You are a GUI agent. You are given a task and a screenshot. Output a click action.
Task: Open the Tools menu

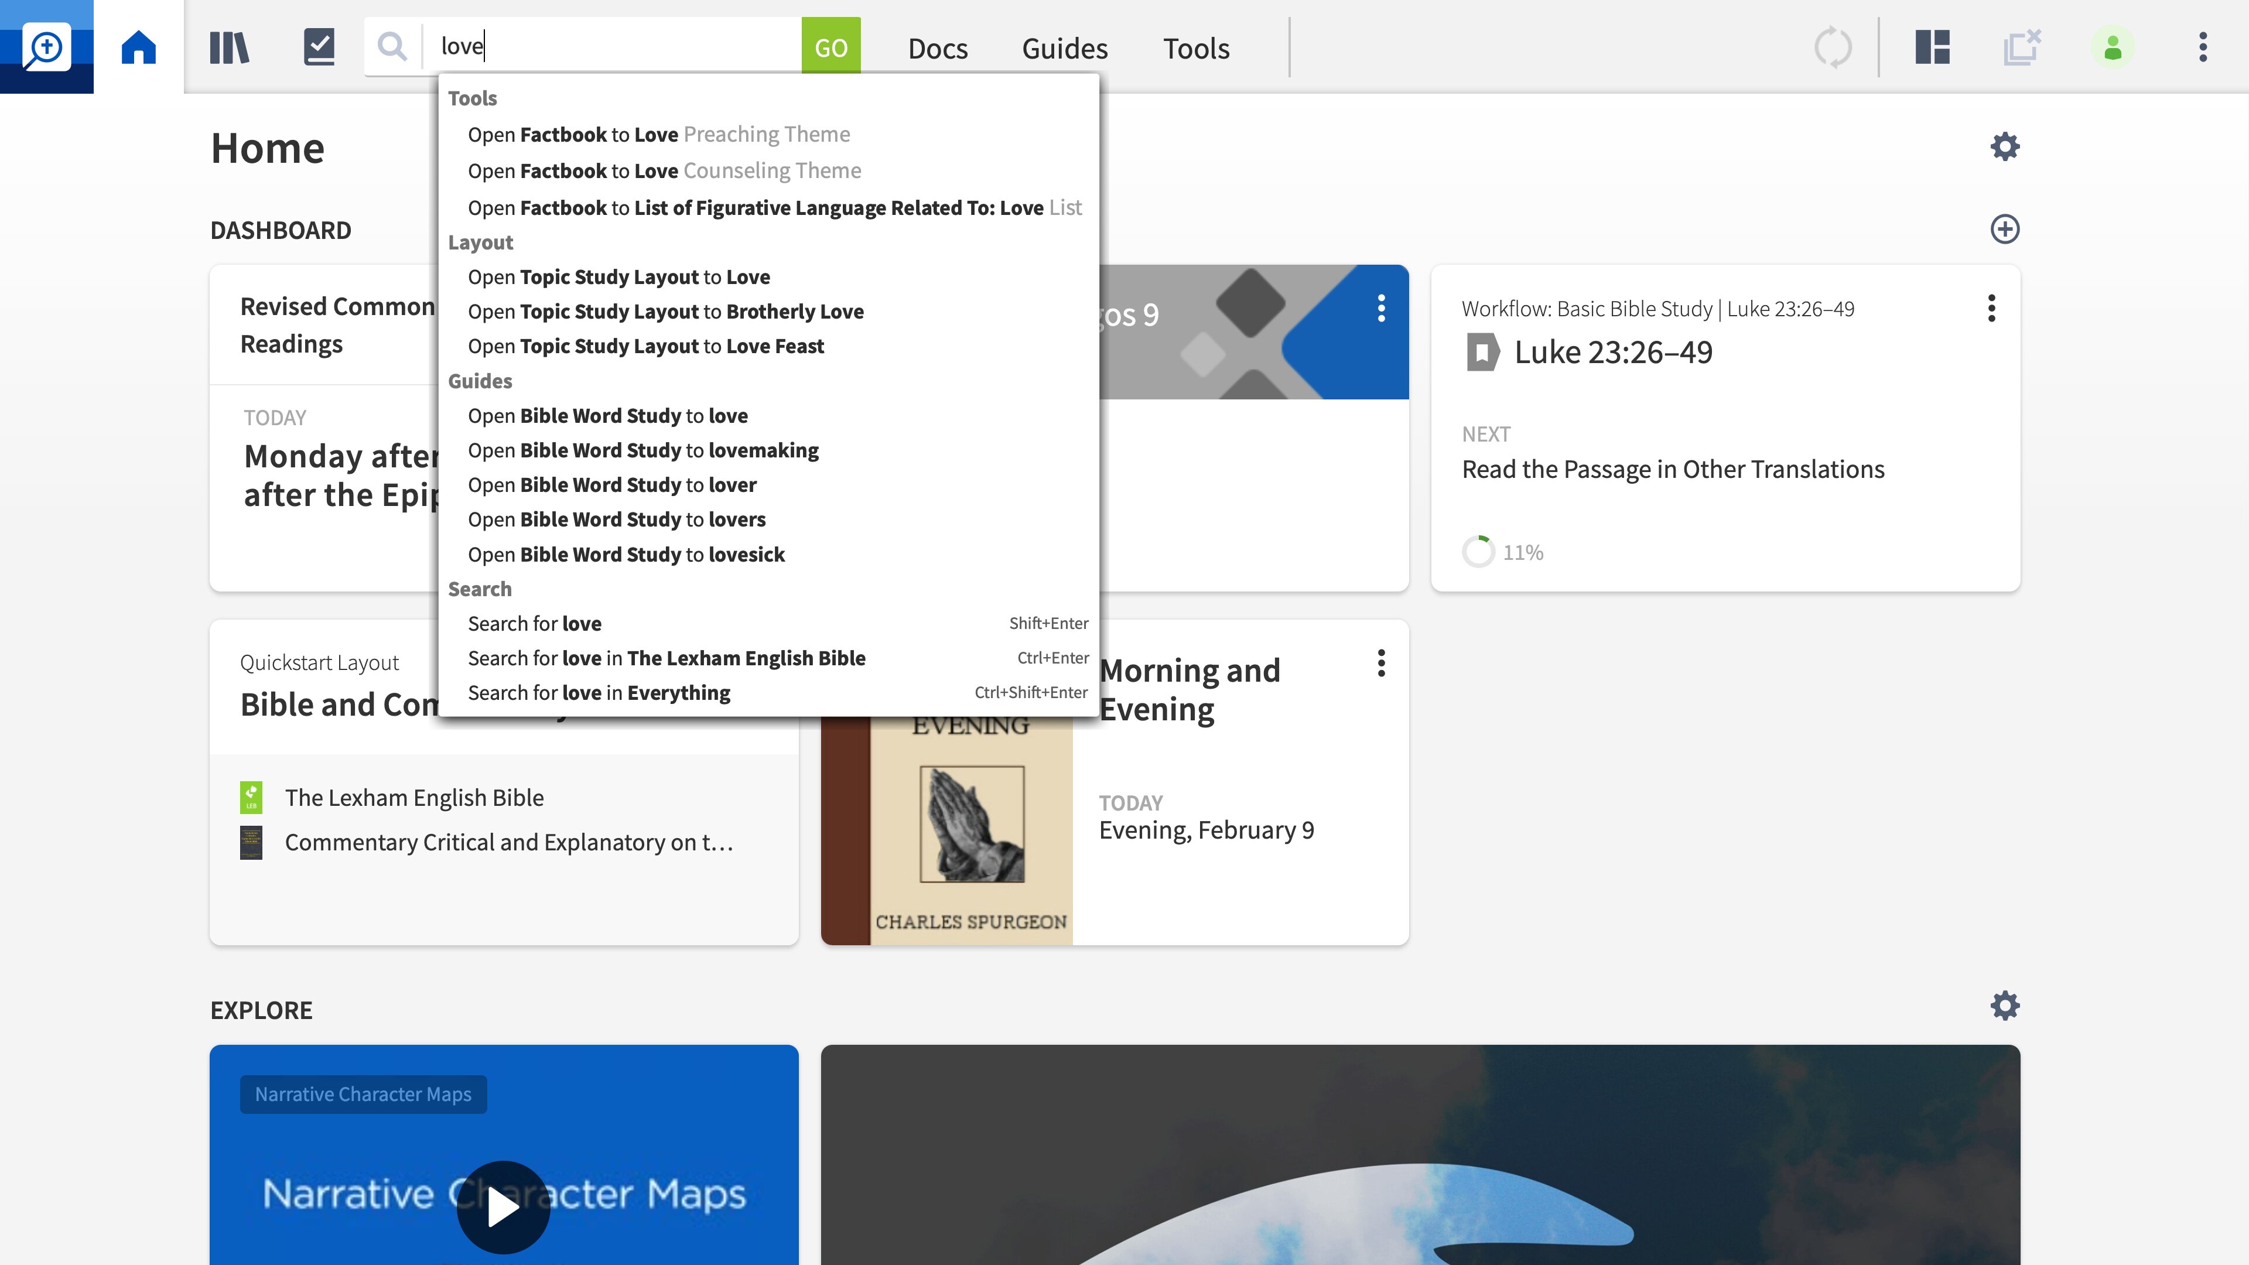1196,48
